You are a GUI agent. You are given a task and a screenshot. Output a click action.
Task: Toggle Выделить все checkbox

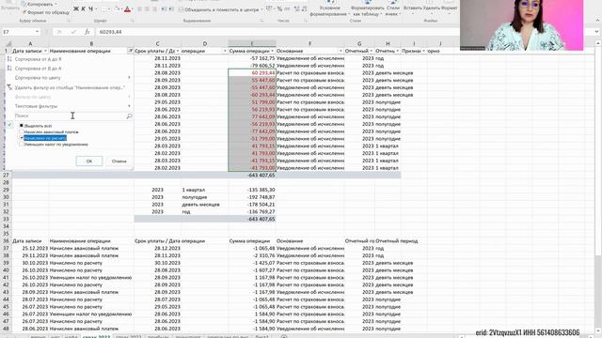click(x=22, y=126)
